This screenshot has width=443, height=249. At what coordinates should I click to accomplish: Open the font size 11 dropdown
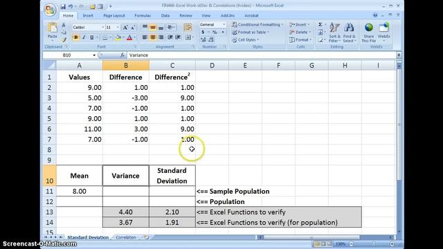click(x=118, y=28)
